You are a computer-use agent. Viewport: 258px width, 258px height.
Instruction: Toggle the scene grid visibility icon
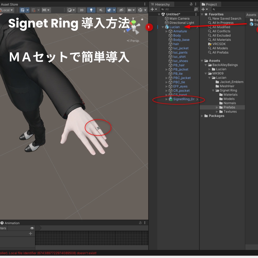click(x=22, y=10)
